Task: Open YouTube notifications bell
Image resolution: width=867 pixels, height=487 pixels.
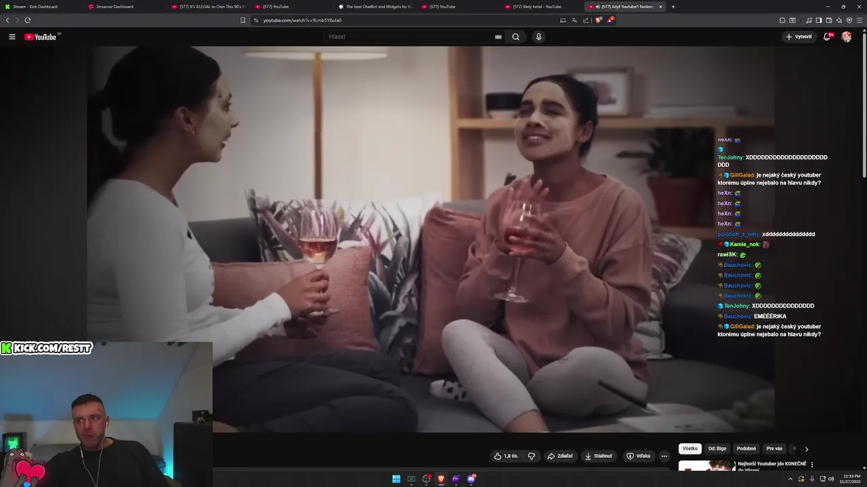Action: 827,37
